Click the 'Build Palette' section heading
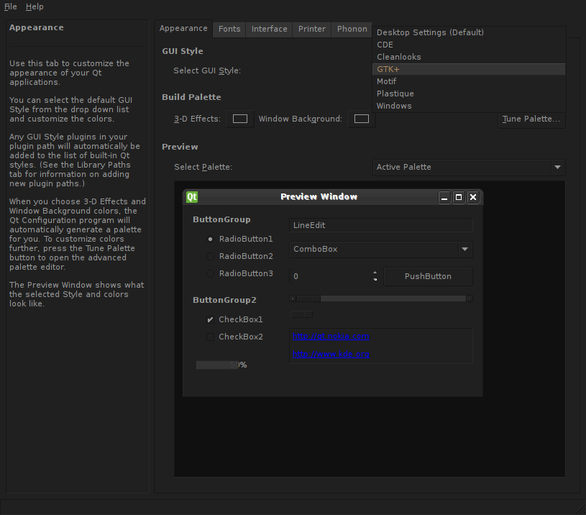Viewport: 586px width, 515px height. 191,97
